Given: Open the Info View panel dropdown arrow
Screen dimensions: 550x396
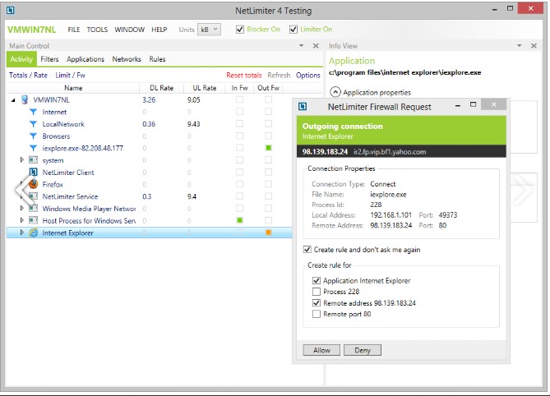Looking at the screenshot, I should (520, 45).
